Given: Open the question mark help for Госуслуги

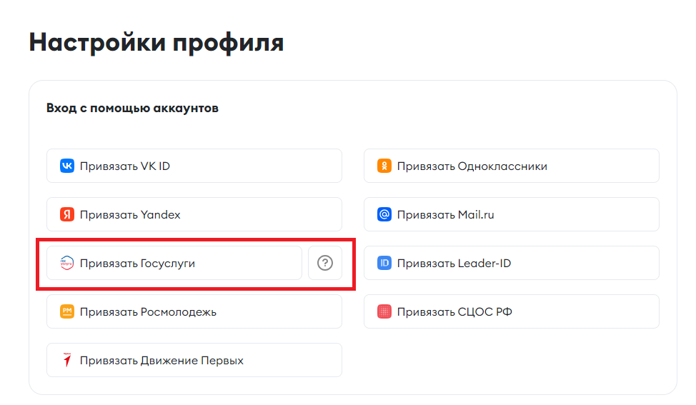Looking at the screenshot, I should pos(325,263).
